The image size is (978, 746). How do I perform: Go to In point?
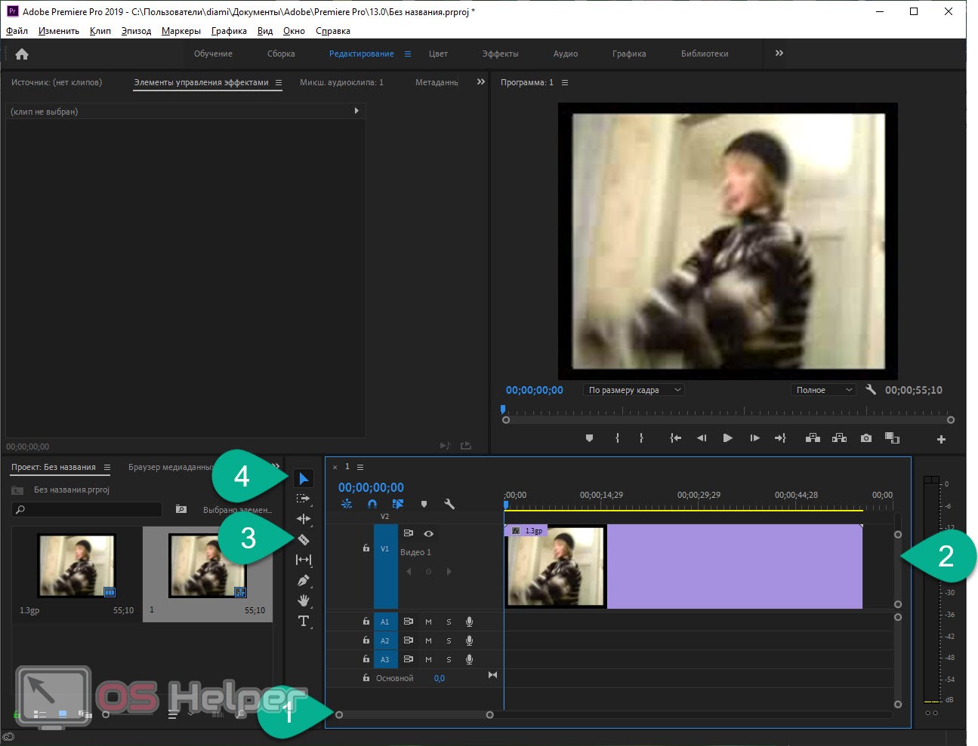(675, 438)
